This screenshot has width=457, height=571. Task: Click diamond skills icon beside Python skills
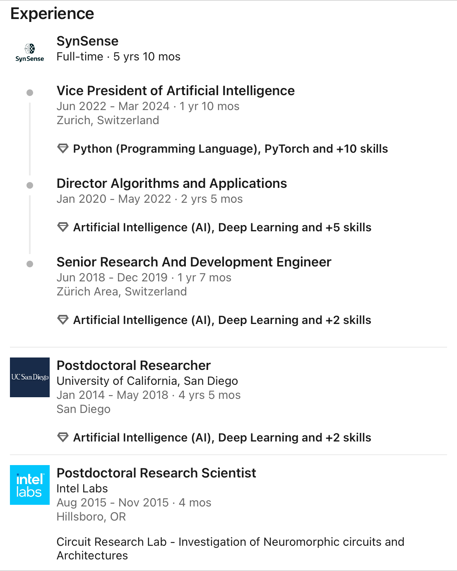click(x=63, y=149)
